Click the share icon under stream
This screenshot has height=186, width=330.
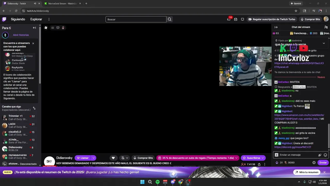(x=259, y=164)
